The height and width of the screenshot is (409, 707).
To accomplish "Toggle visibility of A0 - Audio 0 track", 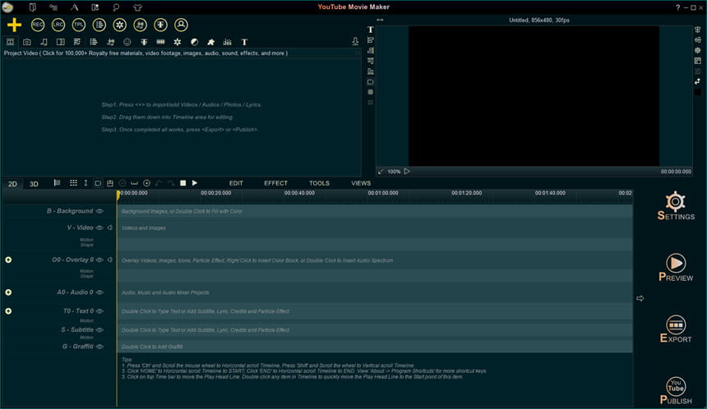I will (99, 292).
